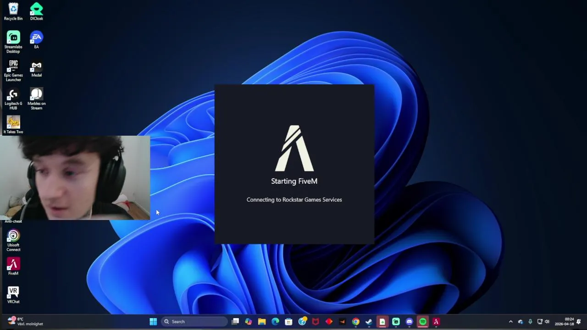Open Microsoft Store from the taskbar
This screenshot has width=587, height=330.
(x=288, y=322)
